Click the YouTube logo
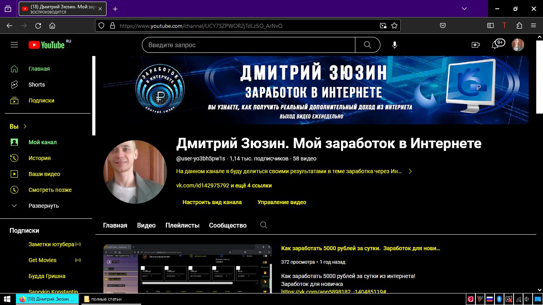 point(47,45)
